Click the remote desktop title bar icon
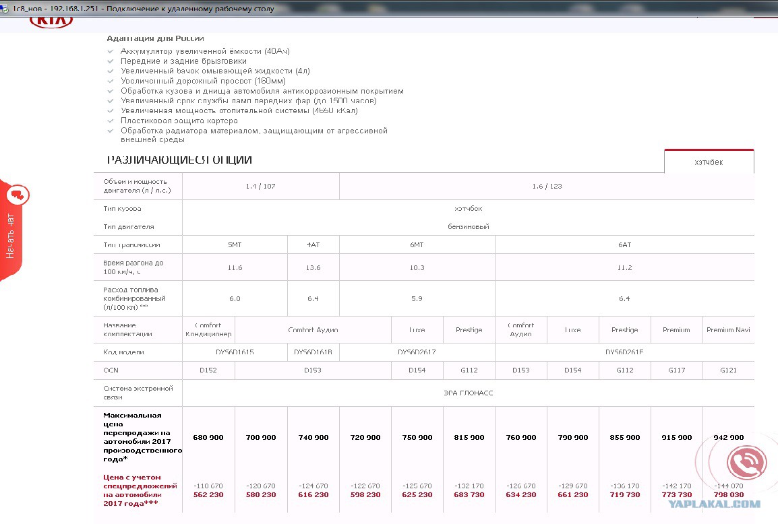Screen dimensions: 778x524 (x=5, y=9)
